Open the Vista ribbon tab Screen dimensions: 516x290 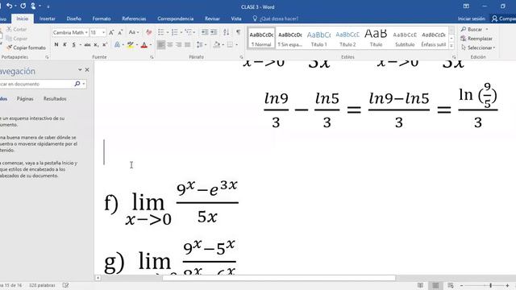coord(236,19)
